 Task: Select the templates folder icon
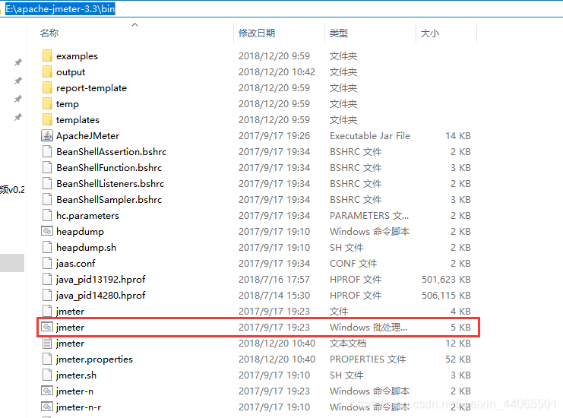[x=47, y=119]
